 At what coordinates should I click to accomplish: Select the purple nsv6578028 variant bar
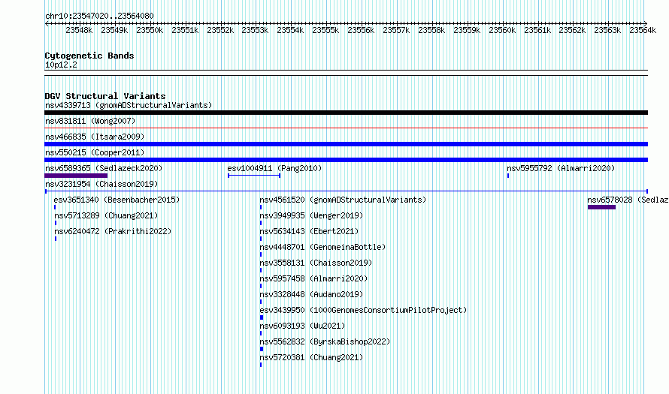coord(601,207)
